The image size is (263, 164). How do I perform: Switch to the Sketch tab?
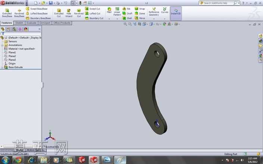pyautogui.click(x=19, y=23)
